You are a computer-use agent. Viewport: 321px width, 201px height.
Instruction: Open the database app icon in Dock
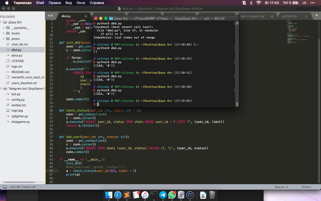[181, 195]
